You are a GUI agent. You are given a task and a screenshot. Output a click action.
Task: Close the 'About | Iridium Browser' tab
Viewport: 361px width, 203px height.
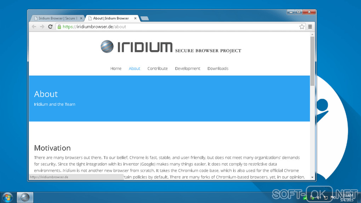click(135, 18)
